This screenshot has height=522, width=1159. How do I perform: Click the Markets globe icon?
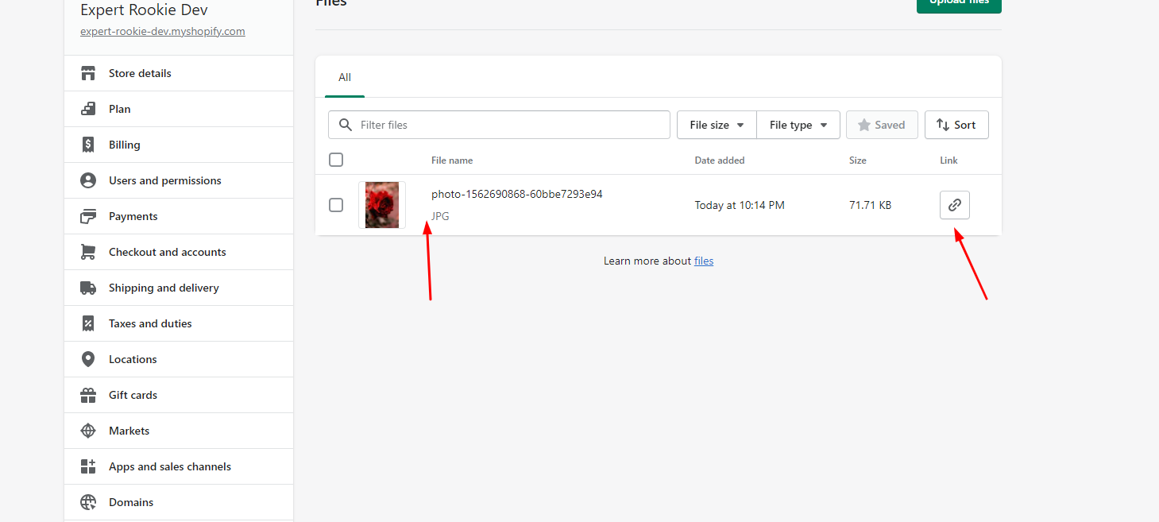[88, 431]
